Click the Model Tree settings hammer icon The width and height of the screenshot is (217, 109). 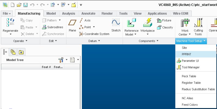coord(61,60)
